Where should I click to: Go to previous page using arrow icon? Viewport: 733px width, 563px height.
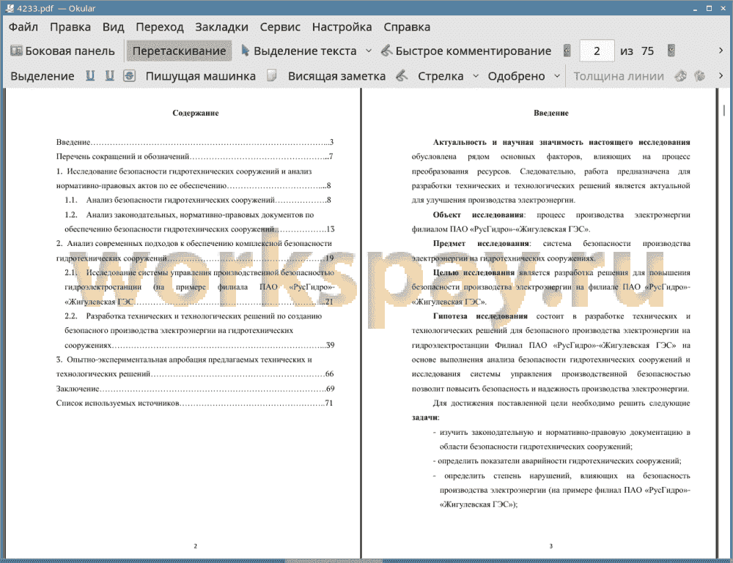567,51
